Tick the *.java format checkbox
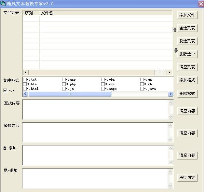Image resolution: width=204 pixels, height=192 pixels. (x=142, y=89)
